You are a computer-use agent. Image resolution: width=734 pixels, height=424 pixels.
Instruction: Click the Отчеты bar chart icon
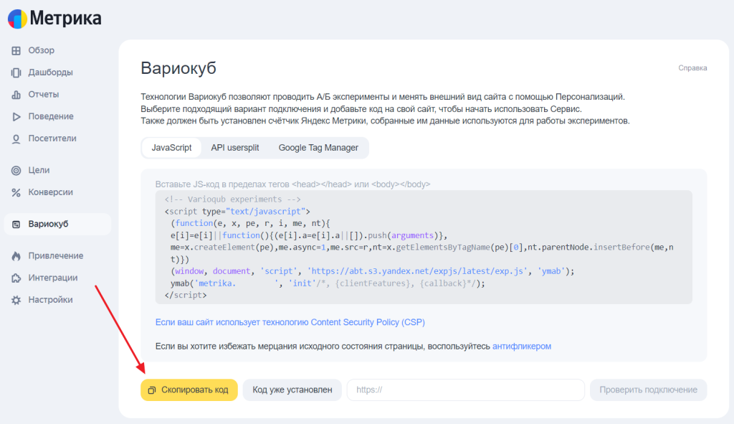pyautogui.click(x=16, y=95)
